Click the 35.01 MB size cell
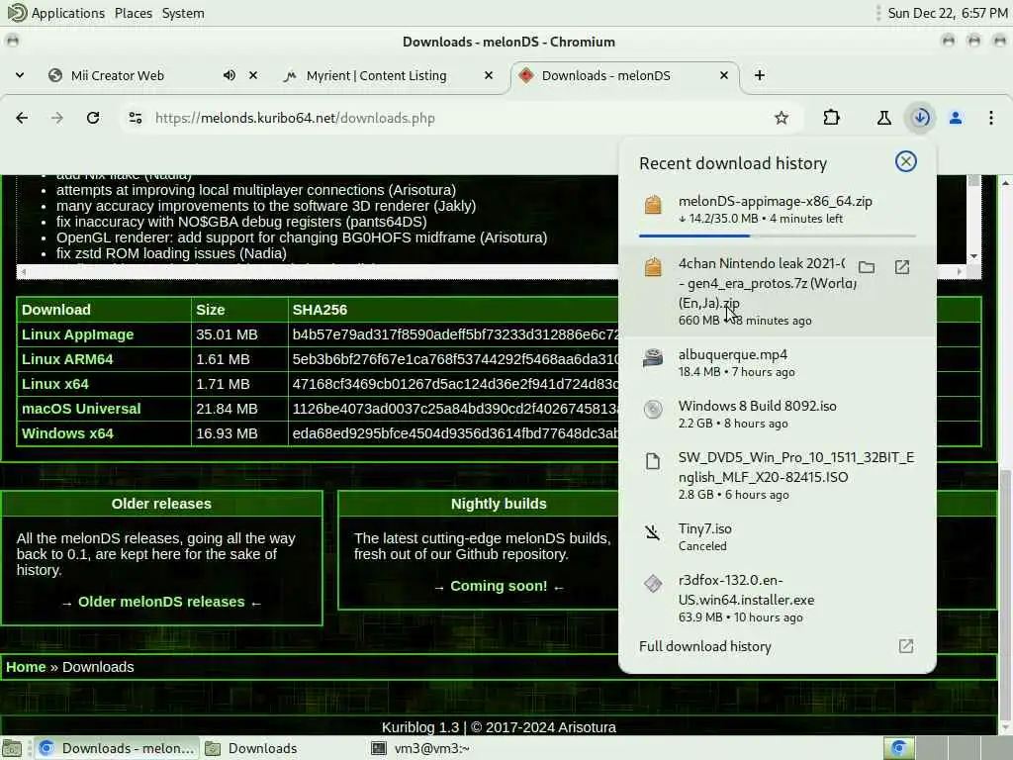This screenshot has width=1013, height=760. (x=227, y=334)
